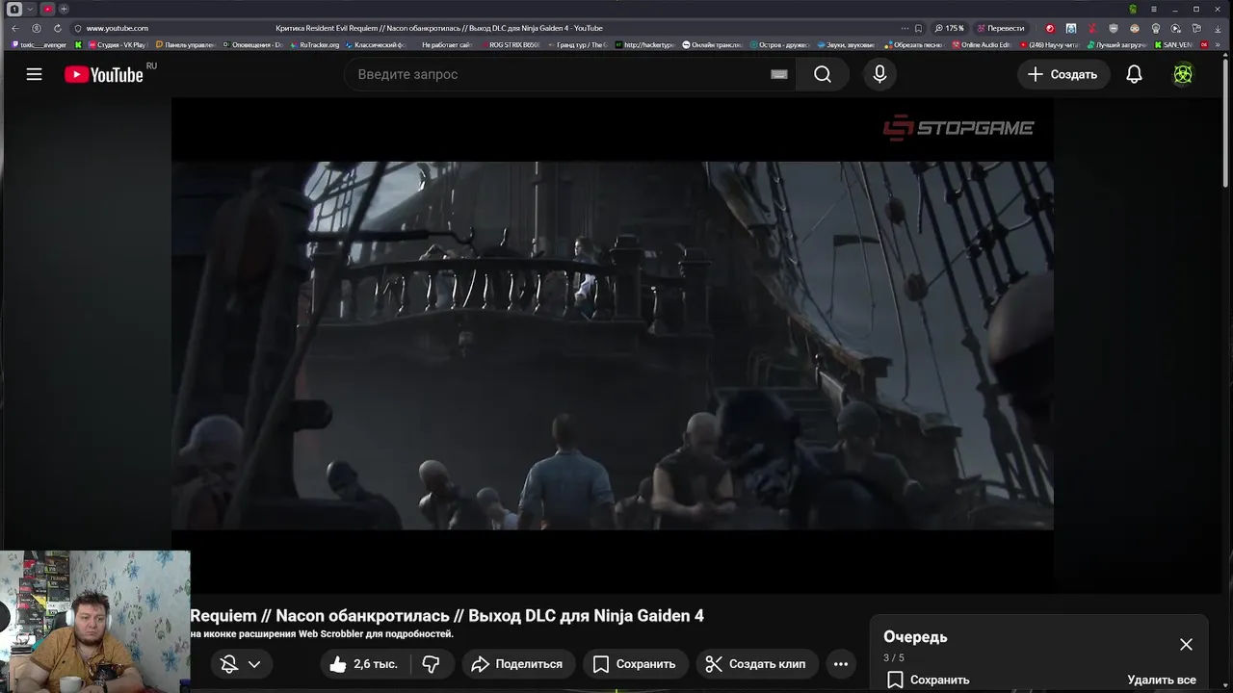Click the video title text
This screenshot has width=1233, height=693.
[x=447, y=616]
